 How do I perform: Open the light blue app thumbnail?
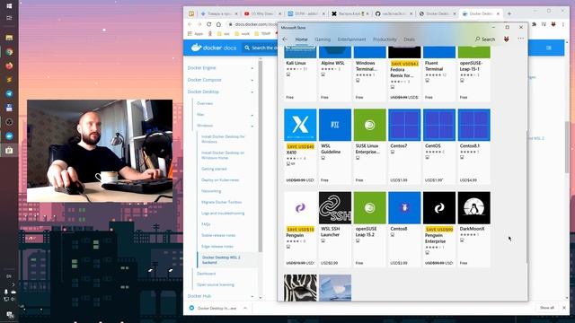[x=335, y=288]
